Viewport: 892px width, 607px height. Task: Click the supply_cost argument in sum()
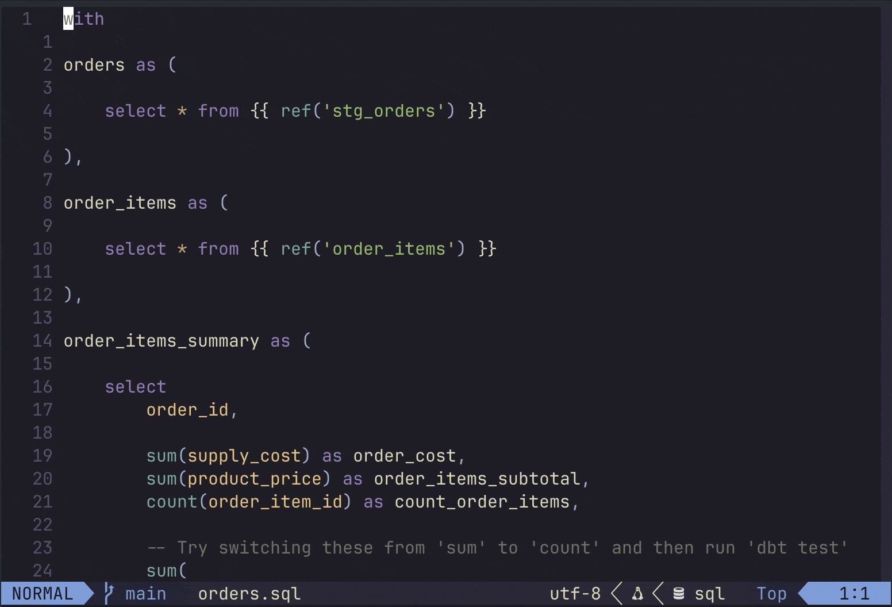244,456
